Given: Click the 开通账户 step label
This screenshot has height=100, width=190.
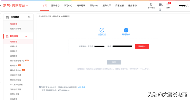Looking at the screenshot, I should pyautogui.click(x=126, y=35).
